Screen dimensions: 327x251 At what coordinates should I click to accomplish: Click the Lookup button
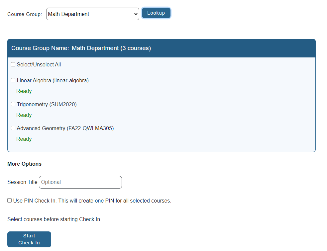[156, 13]
